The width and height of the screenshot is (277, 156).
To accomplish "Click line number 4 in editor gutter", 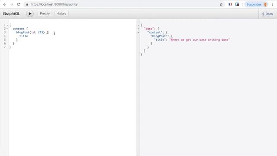I will click(x=5, y=36).
